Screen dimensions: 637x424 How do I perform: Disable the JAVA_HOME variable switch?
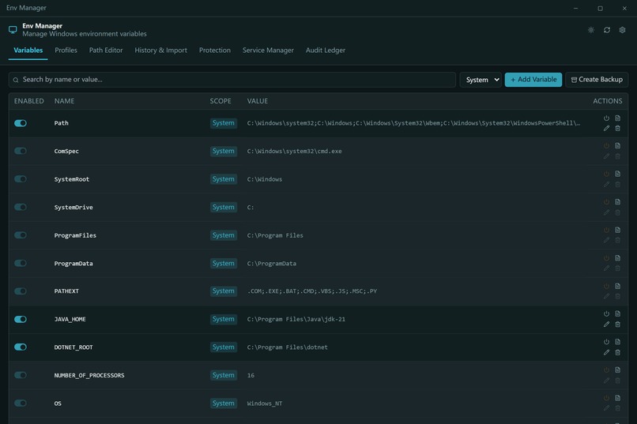[x=21, y=319]
